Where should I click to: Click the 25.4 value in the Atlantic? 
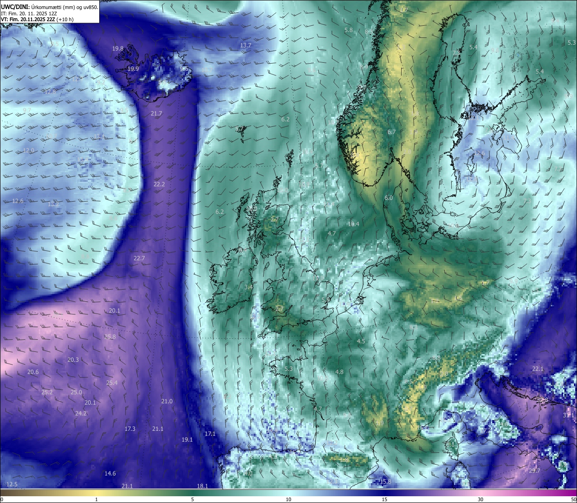pos(112,383)
